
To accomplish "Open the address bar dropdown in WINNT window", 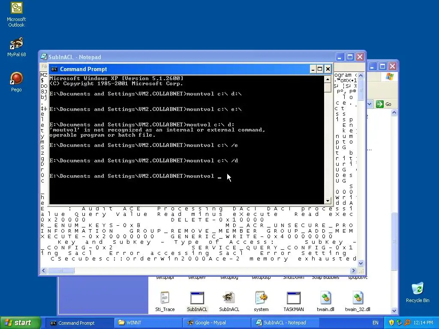I will 370,104.
